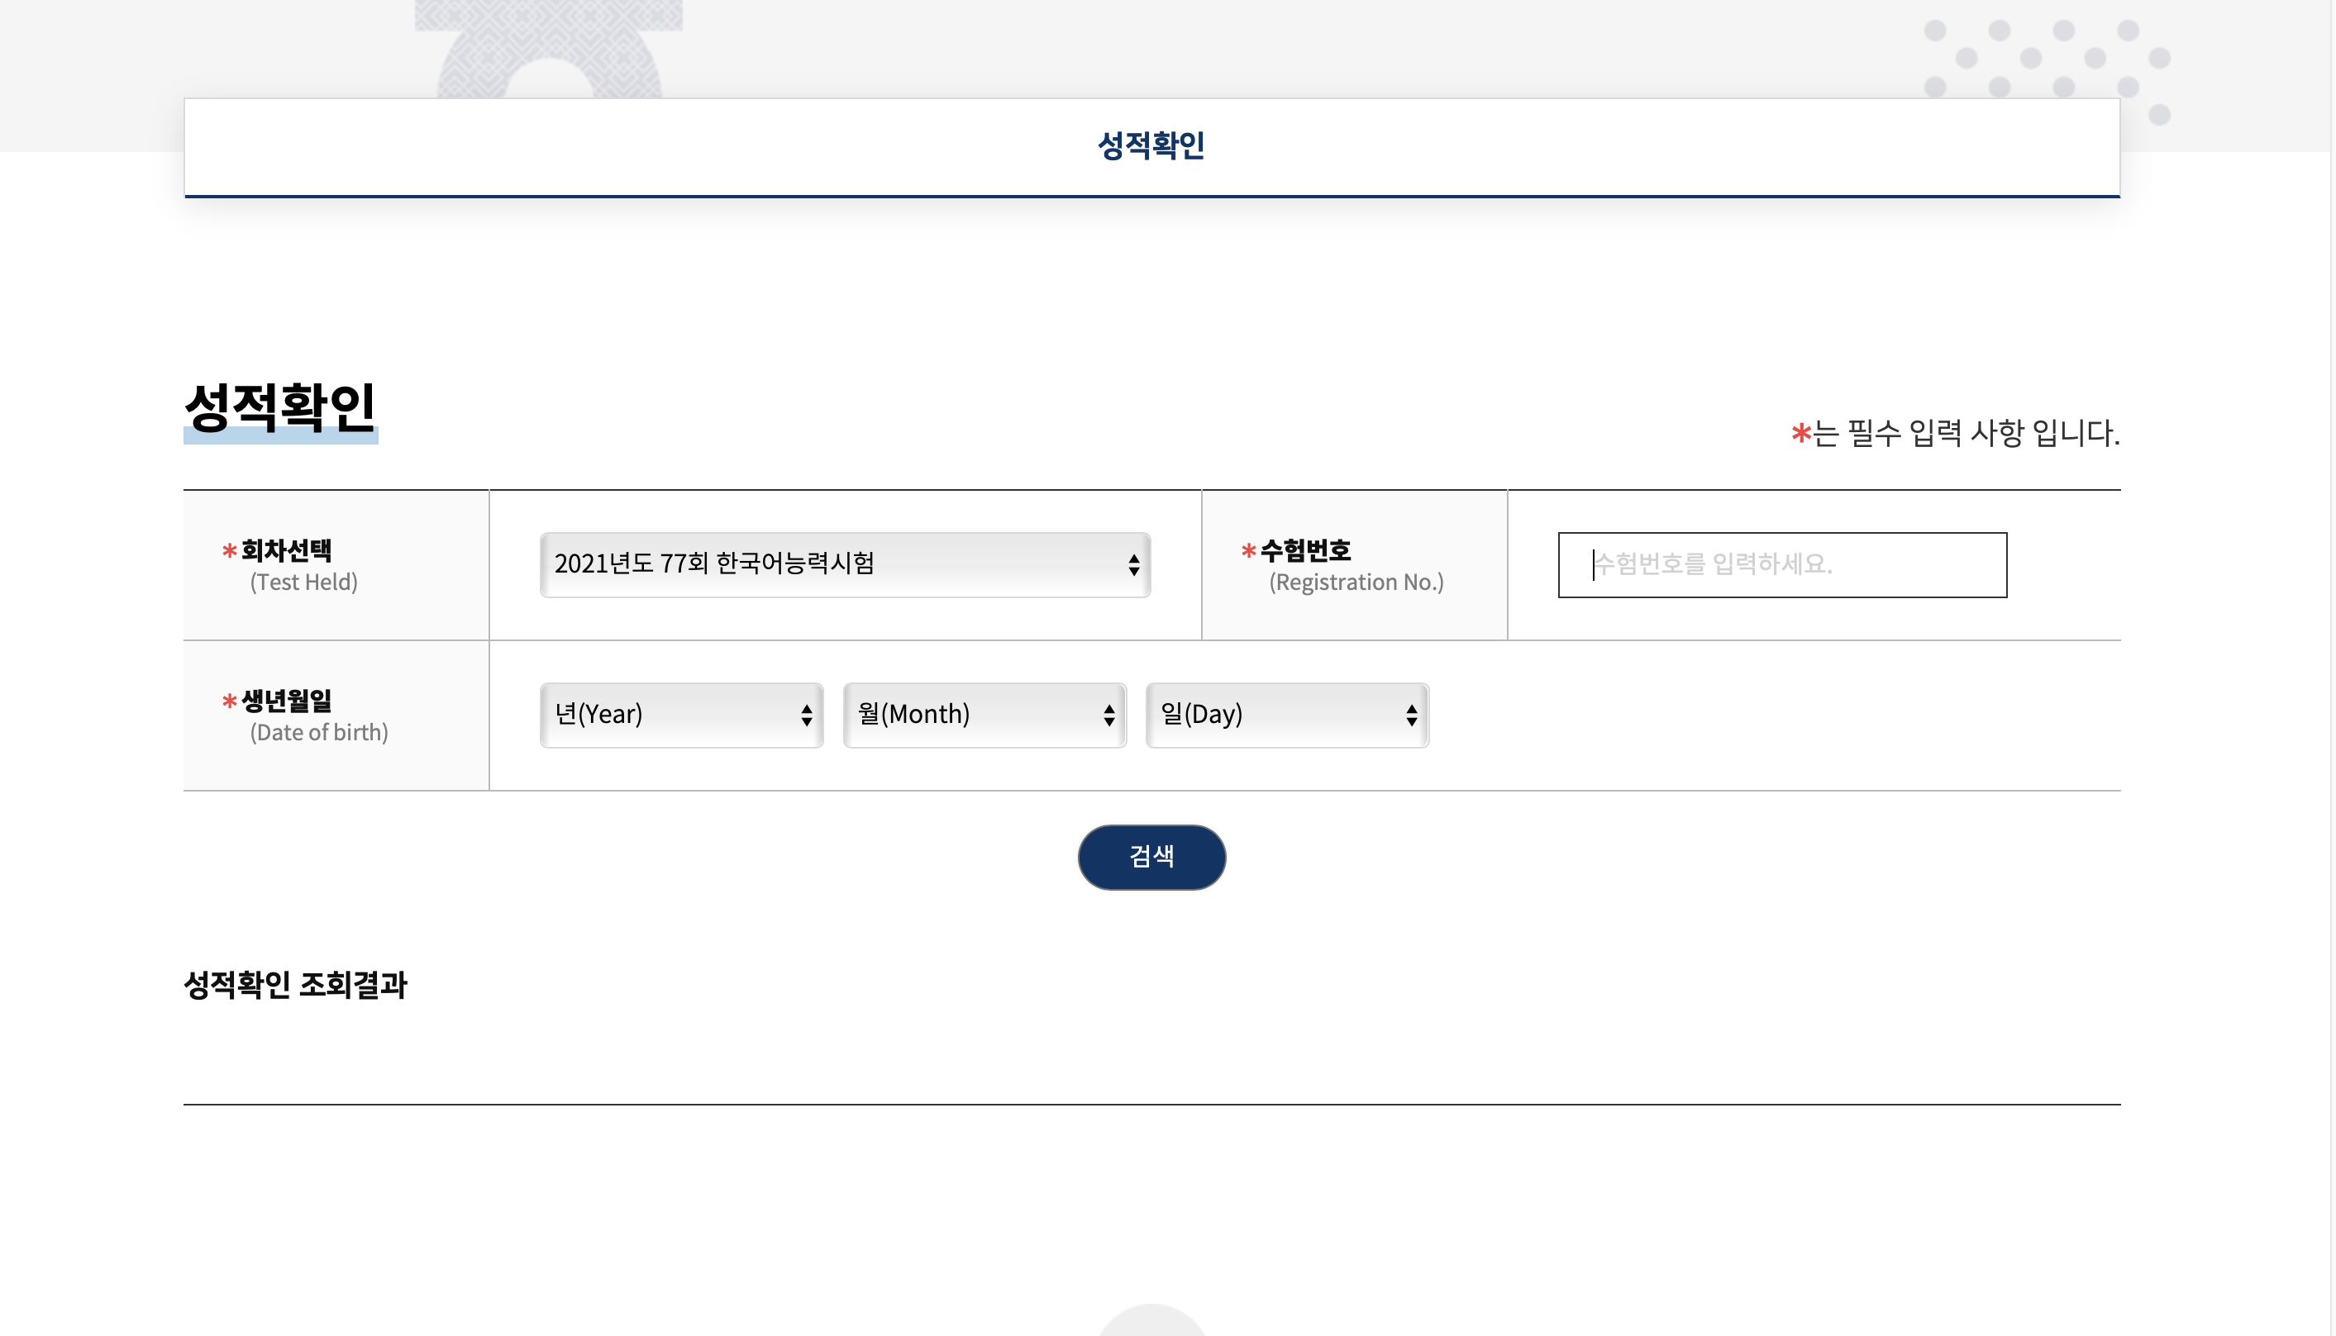Click the 수험번호 registration number input field

[x=1781, y=564]
